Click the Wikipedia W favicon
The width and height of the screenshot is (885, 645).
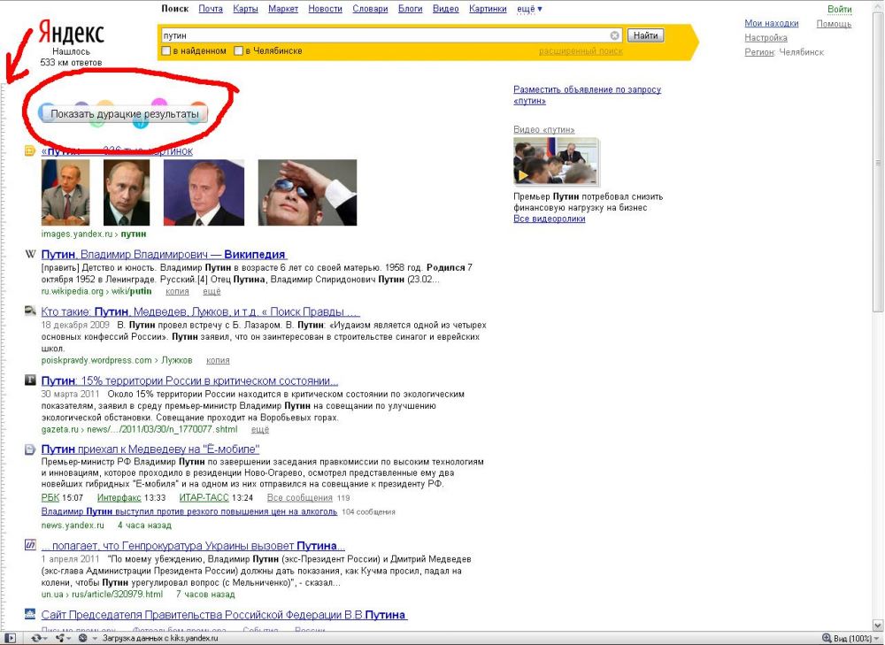pos(30,255)
